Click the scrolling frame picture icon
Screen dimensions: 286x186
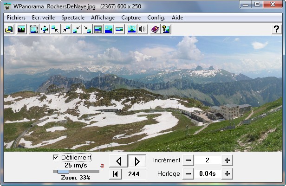click(x=34, y=29)
